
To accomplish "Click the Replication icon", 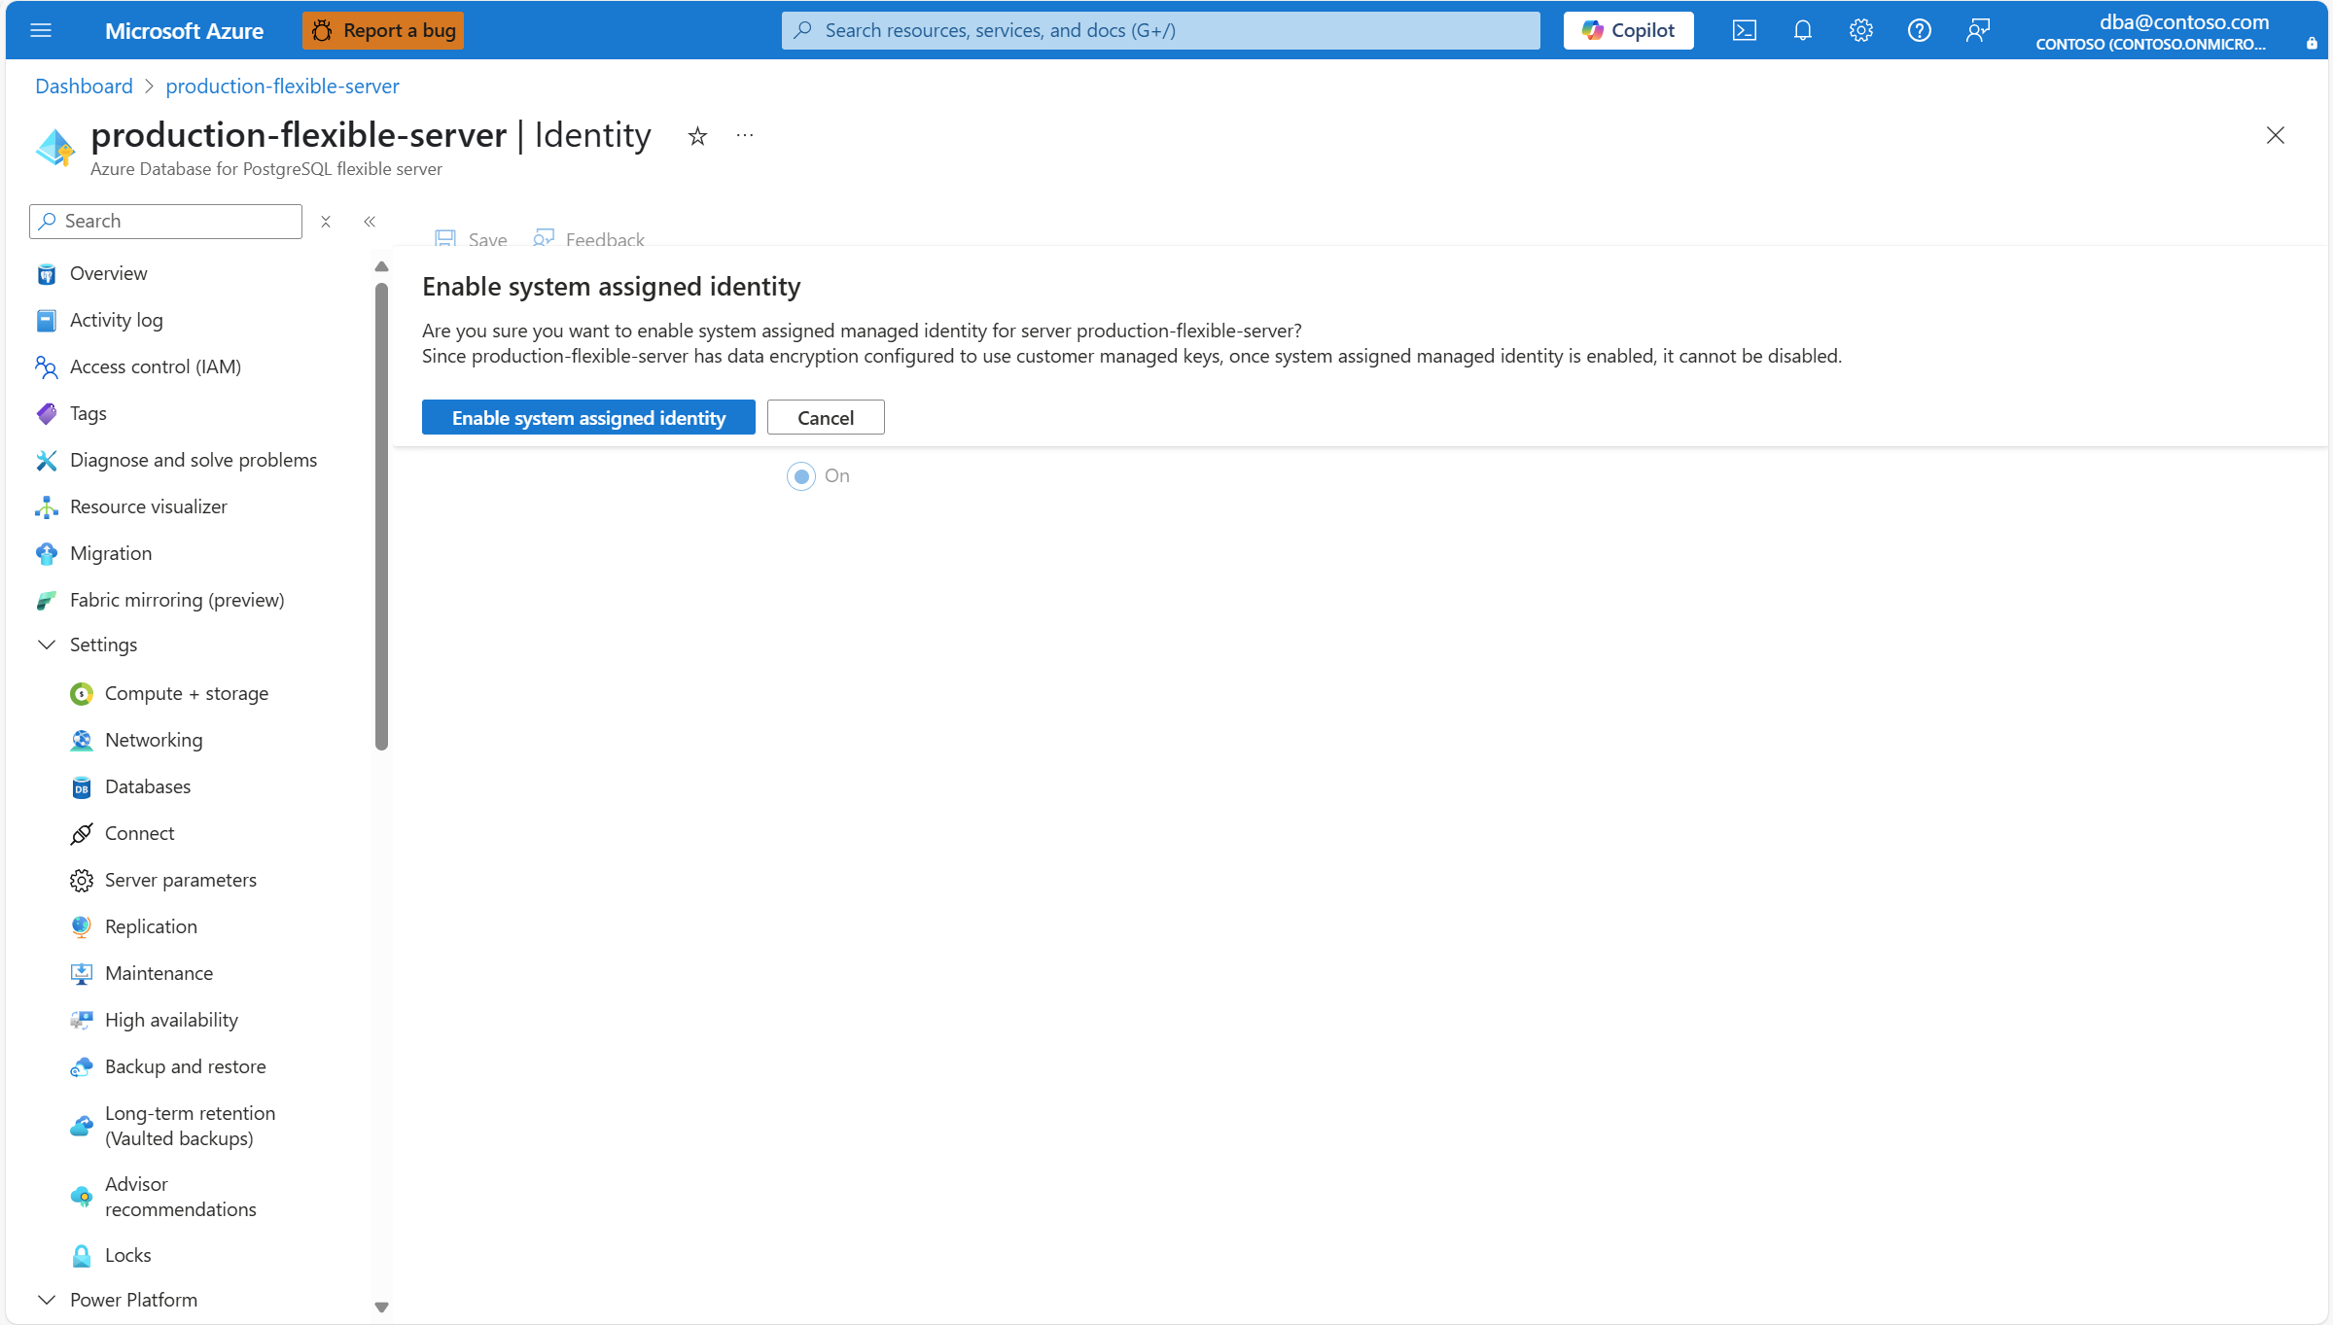I will pyautogui.click(x=82, y=927).
